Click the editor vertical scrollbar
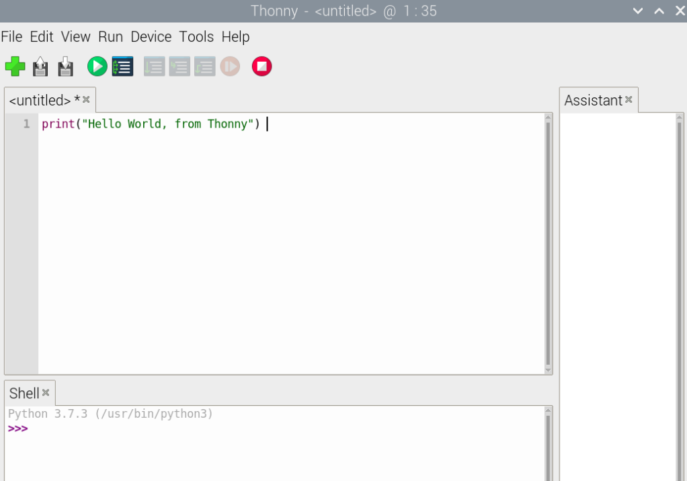 (x=548, y=243)
